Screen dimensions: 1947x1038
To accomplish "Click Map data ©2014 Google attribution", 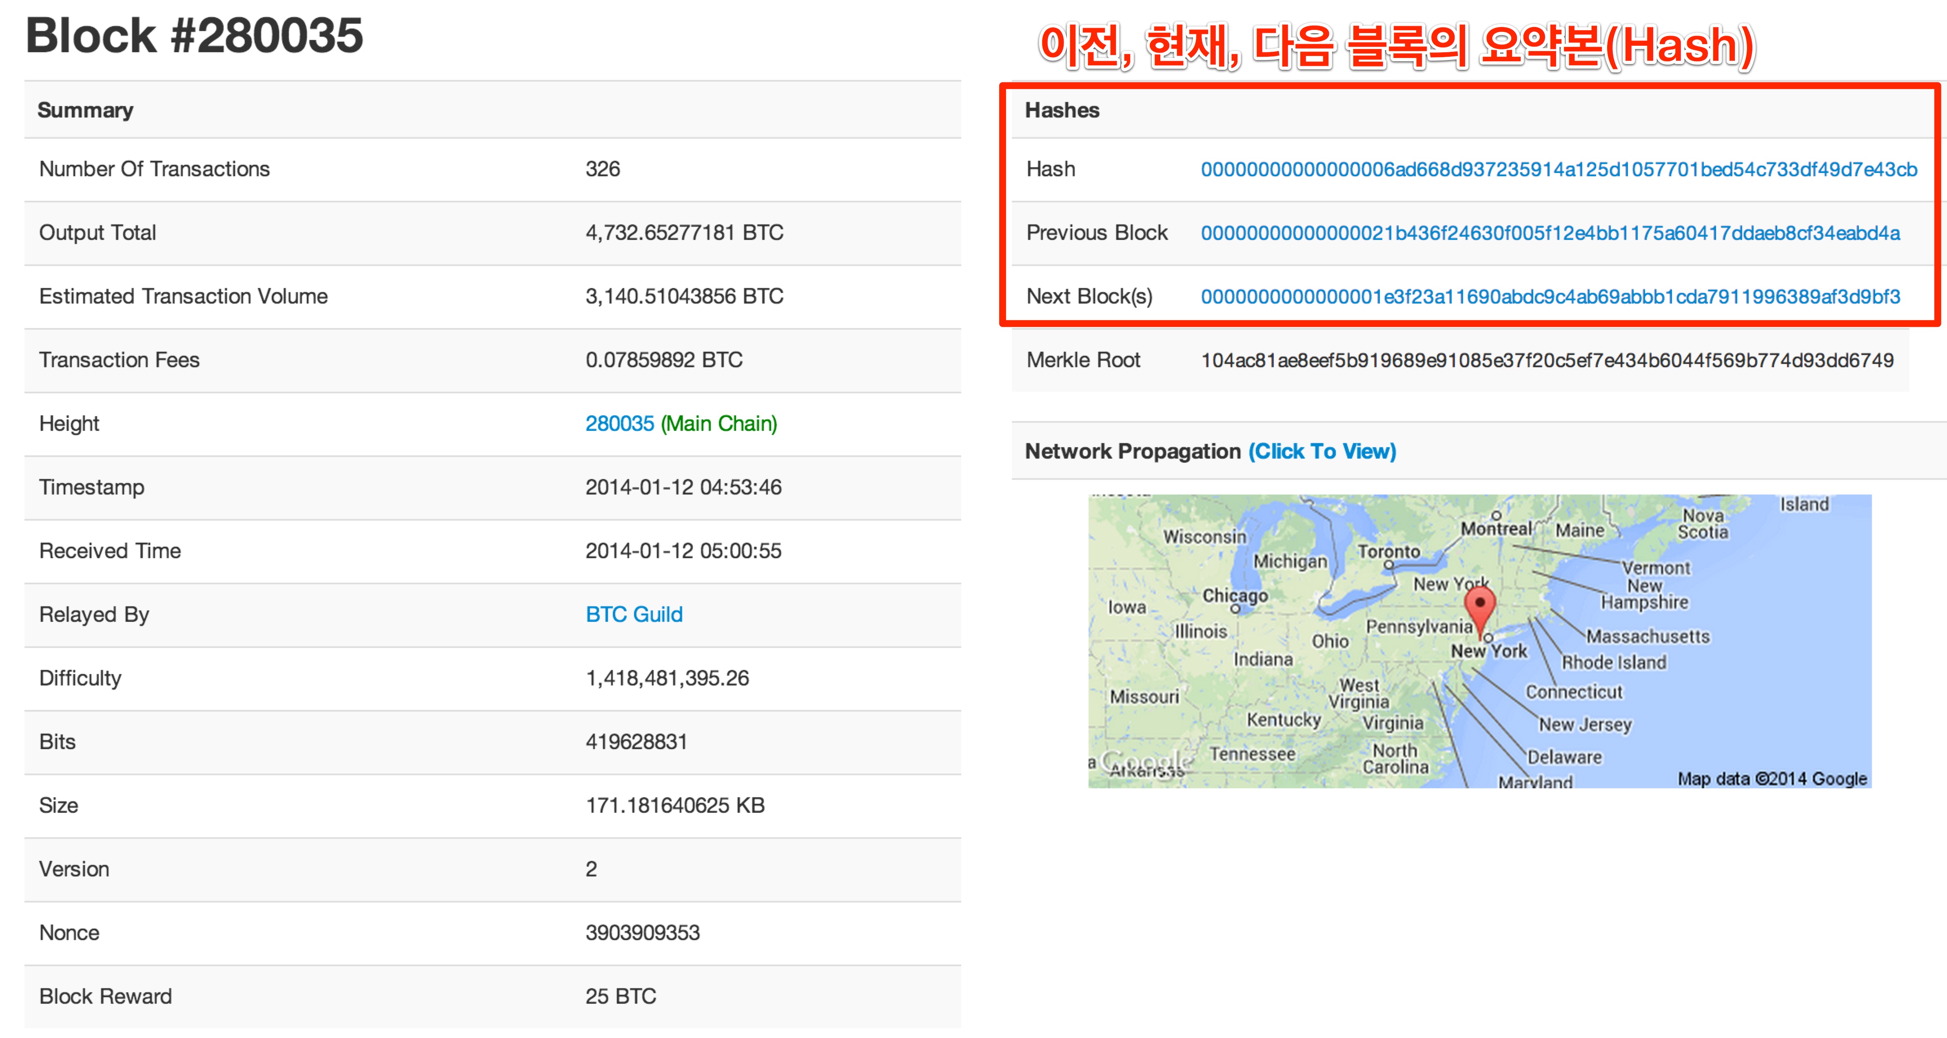I will (1772, 778).
